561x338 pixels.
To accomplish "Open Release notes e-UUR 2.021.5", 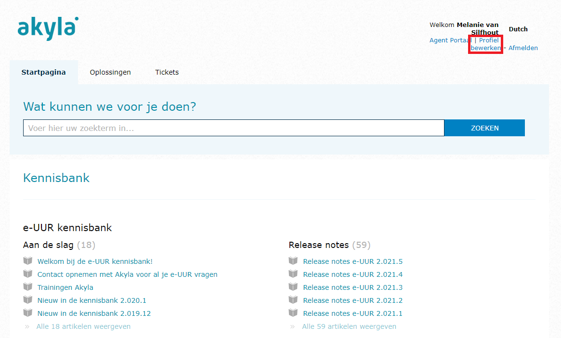I will 353,261.
